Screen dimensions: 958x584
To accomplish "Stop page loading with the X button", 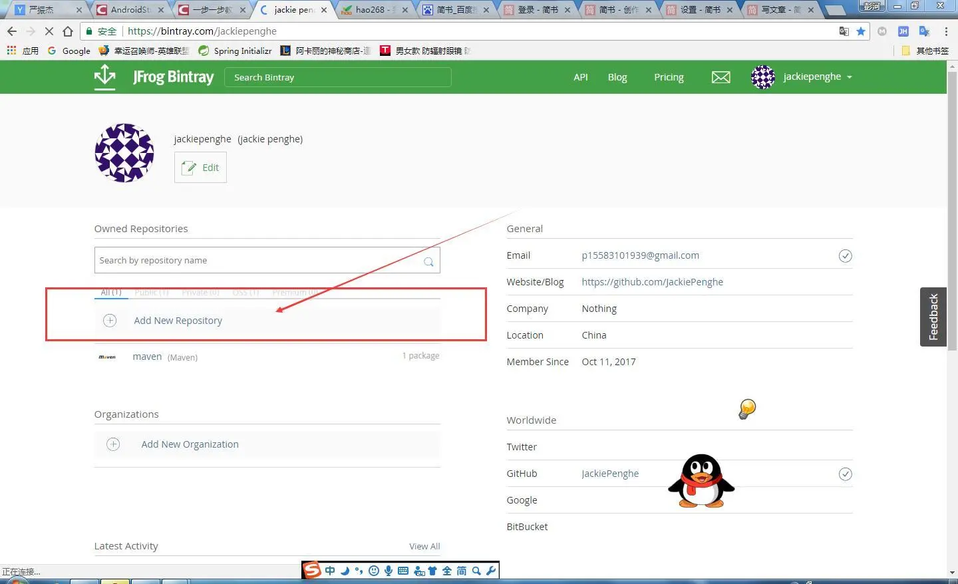I will (49, 31).
